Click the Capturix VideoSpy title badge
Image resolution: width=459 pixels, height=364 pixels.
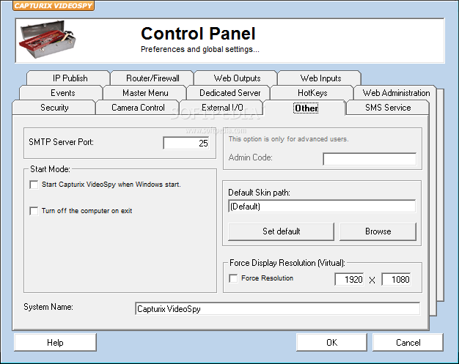click(54, 6)
